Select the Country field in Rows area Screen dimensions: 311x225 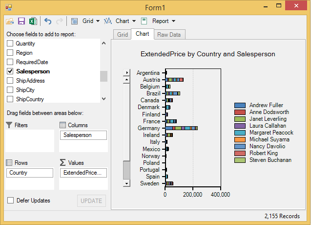point(30,173)
